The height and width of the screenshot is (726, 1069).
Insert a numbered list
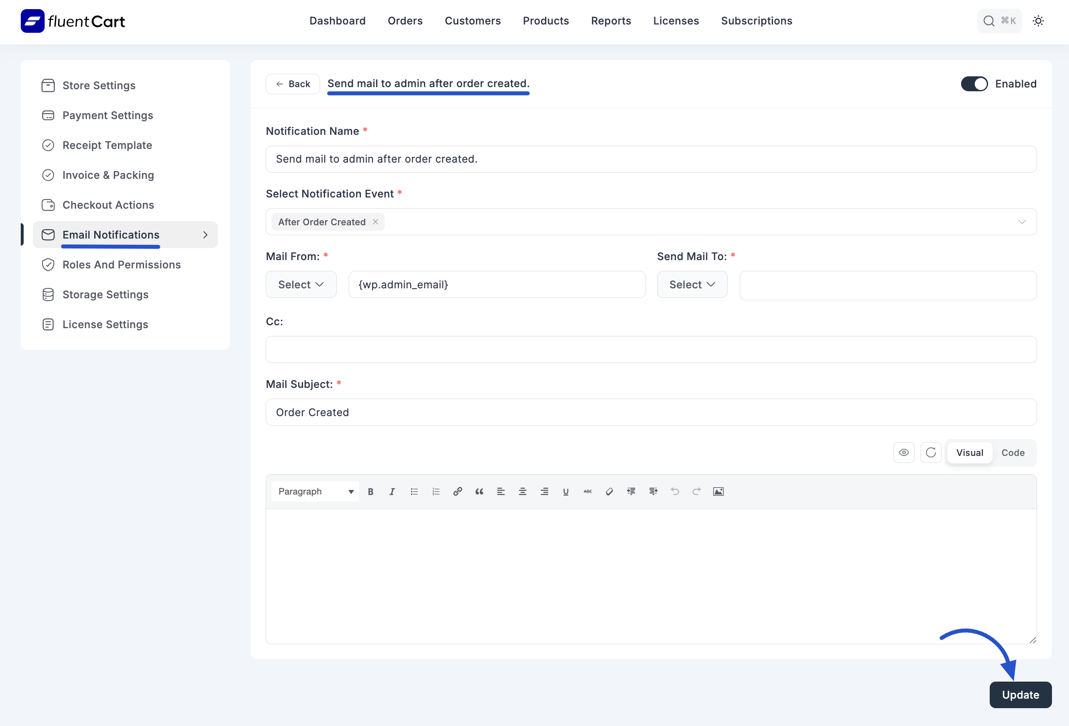pyautogui.click(x=435, y=491)
